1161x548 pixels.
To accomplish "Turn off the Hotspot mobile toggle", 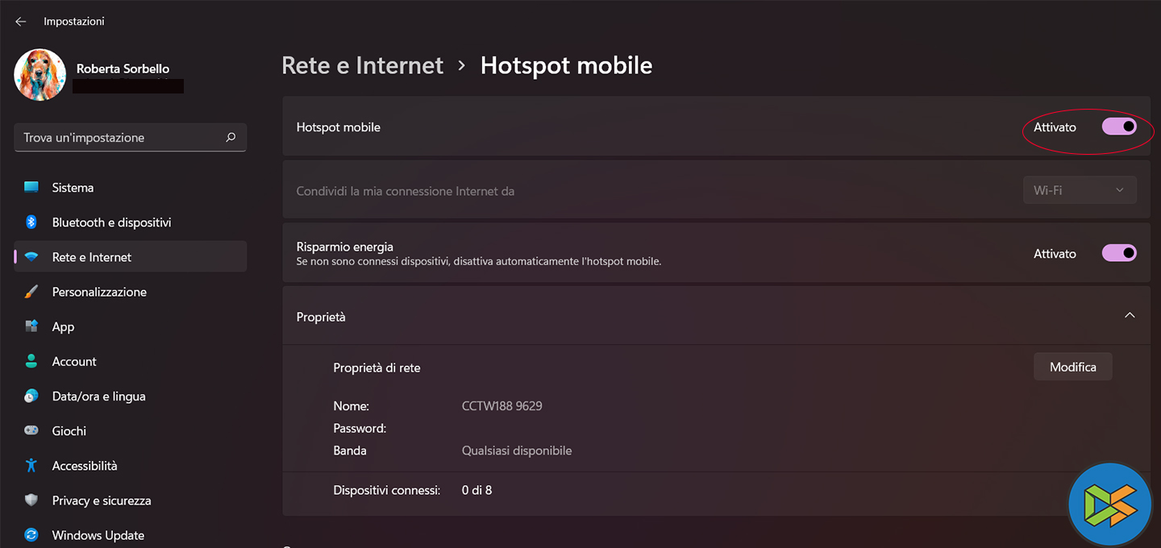I will pos(1119,127).
